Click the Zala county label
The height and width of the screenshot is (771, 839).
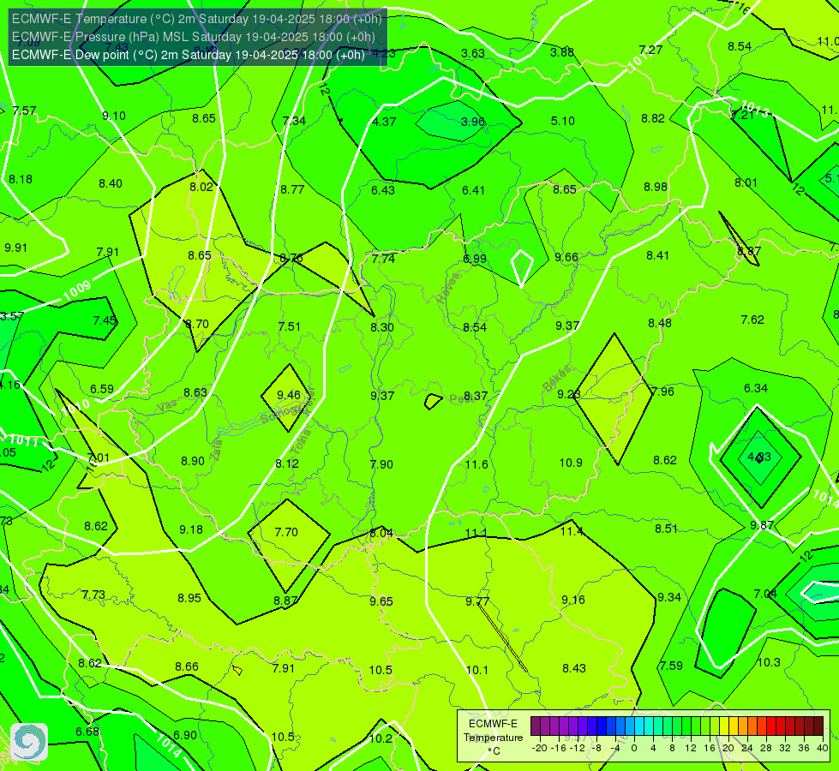pos(216,450)
